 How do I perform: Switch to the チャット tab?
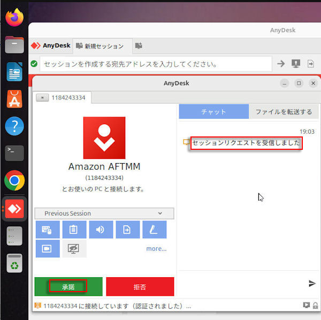click(x=213, y=112)
